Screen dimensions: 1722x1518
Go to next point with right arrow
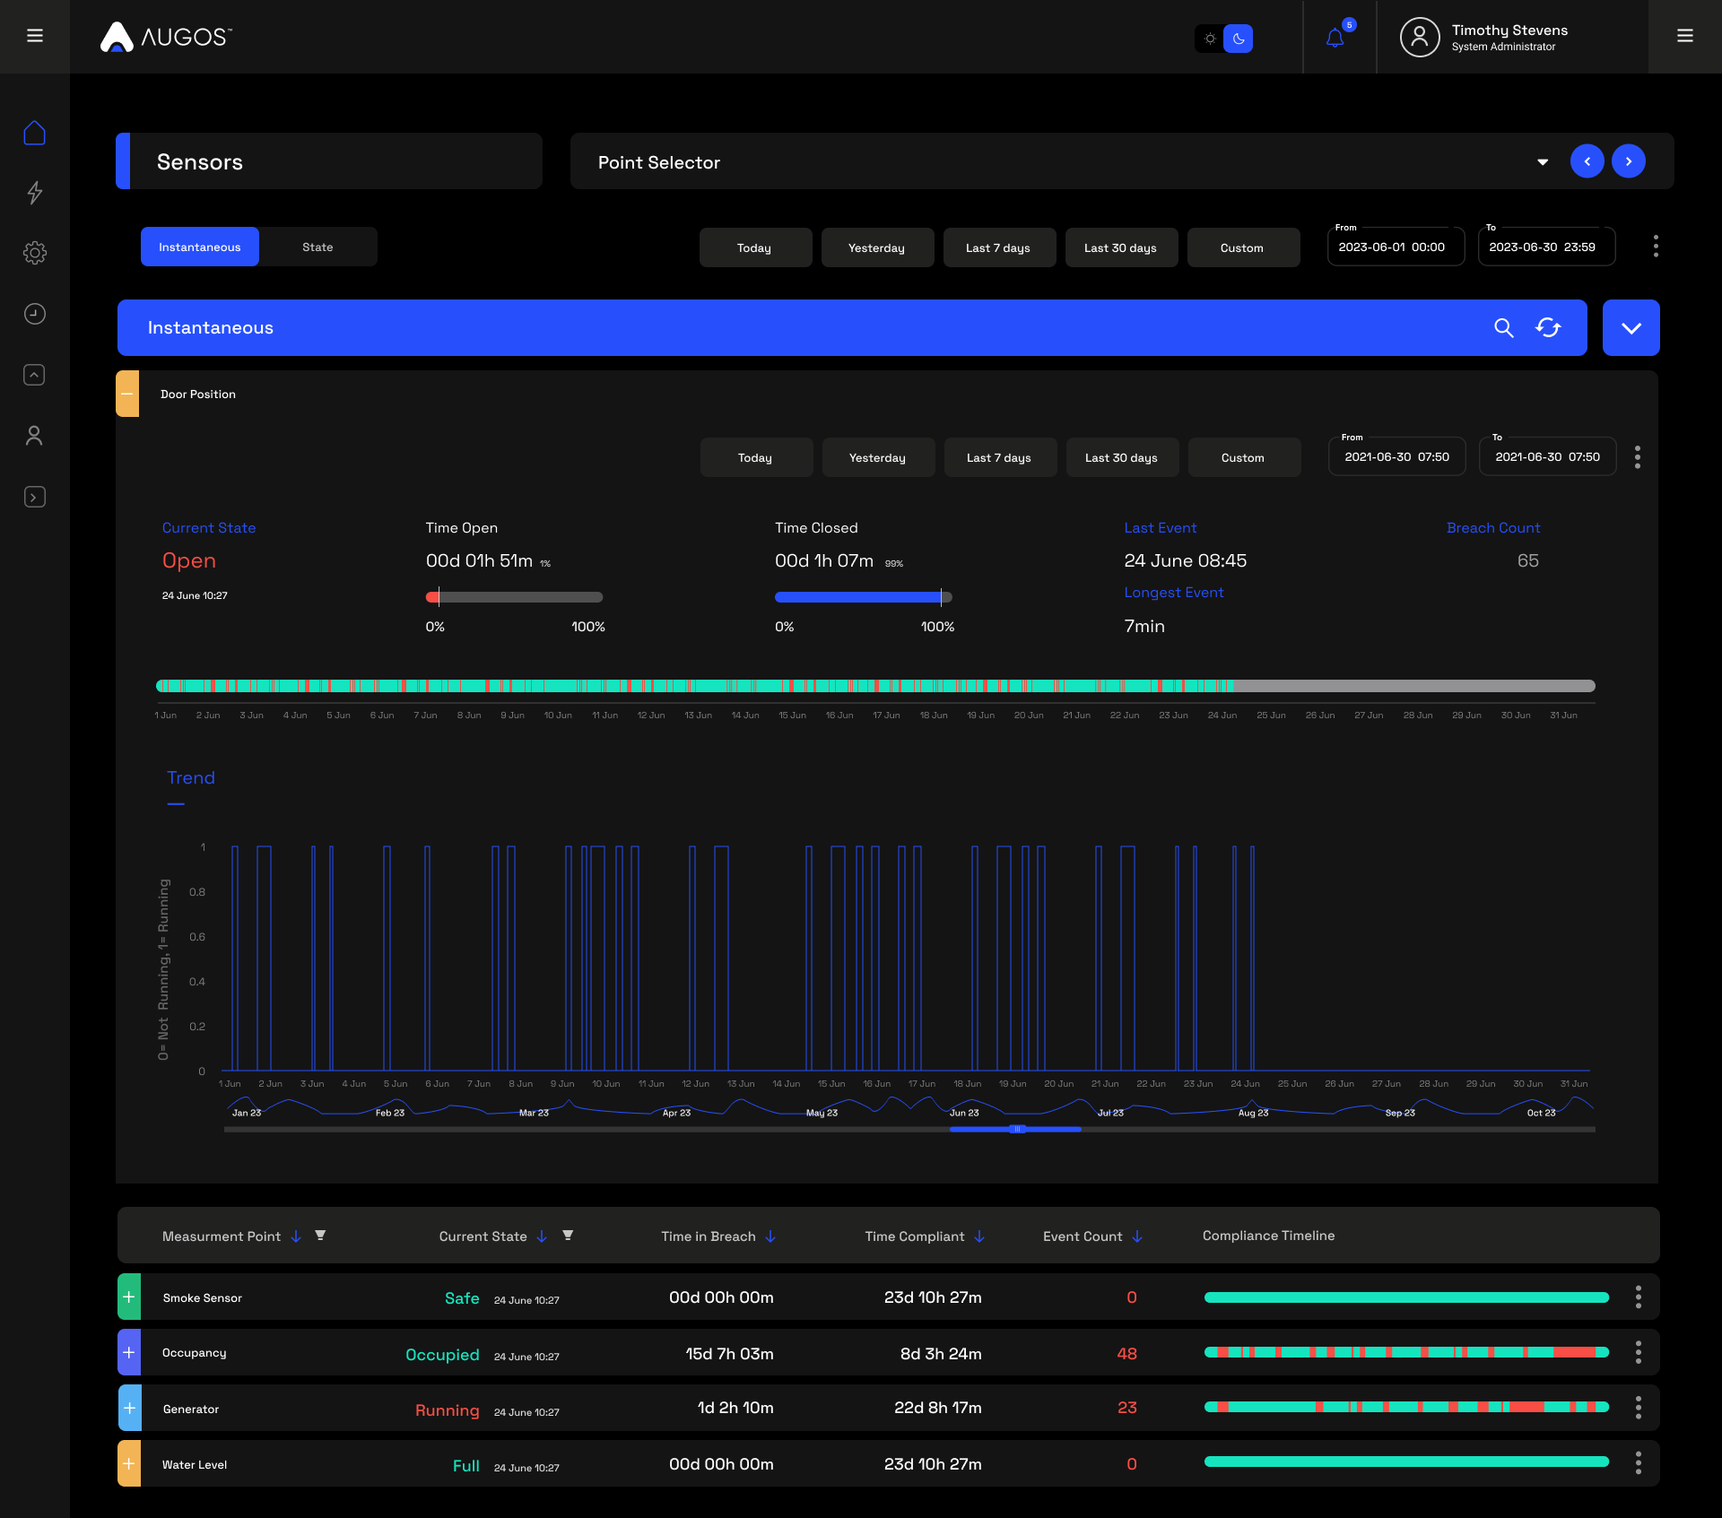pyautogui.click(x=1628, y=161)
